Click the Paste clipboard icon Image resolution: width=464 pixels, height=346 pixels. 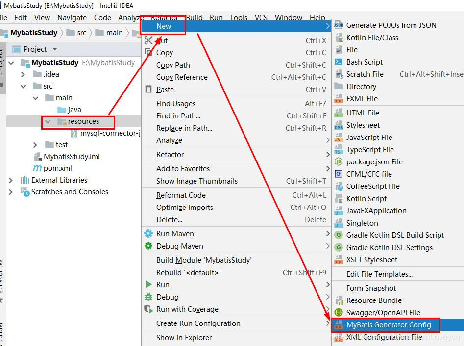(148, 89)
